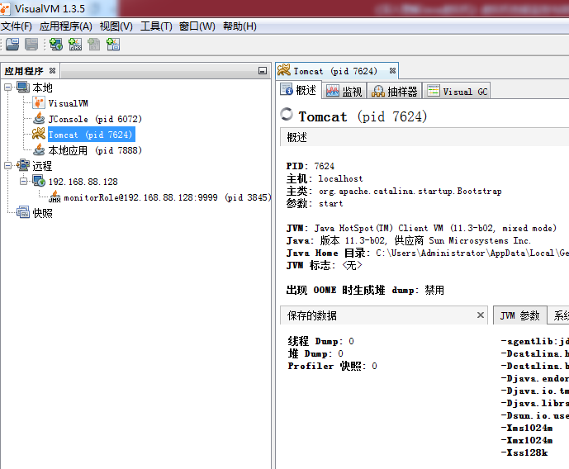
Task: Select the Overview tab
Action: [x=300, y=90]
